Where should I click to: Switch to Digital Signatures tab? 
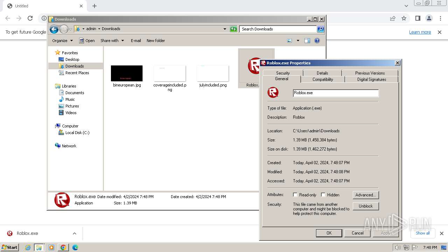[x=372, y=79]
